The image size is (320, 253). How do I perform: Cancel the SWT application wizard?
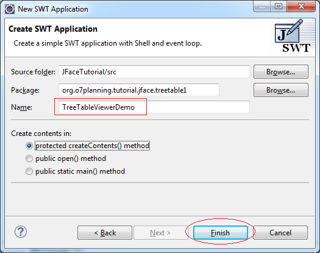point(280,233)
